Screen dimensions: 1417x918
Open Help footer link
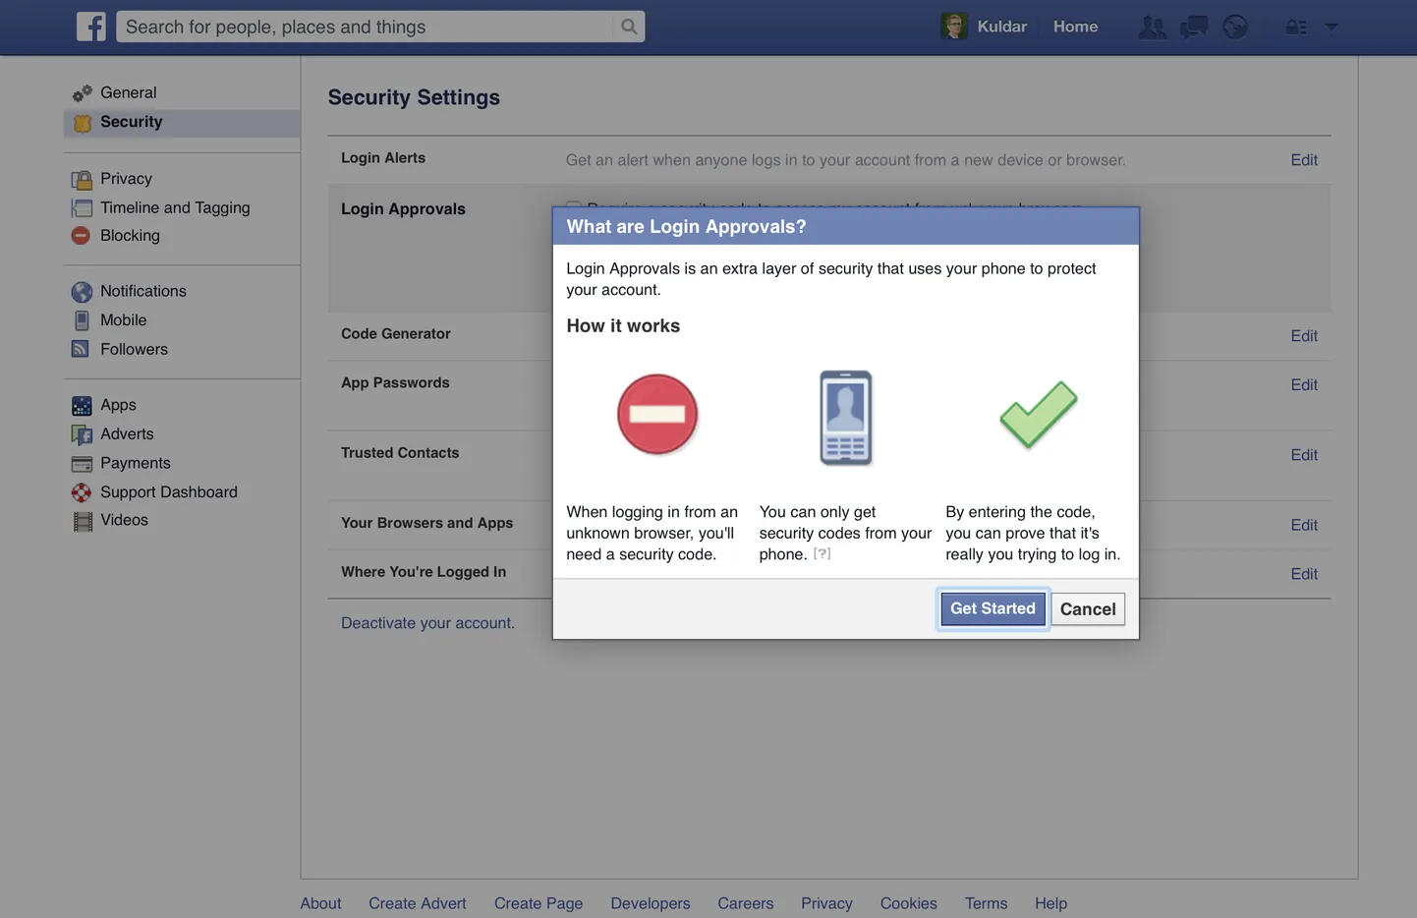1050,903
